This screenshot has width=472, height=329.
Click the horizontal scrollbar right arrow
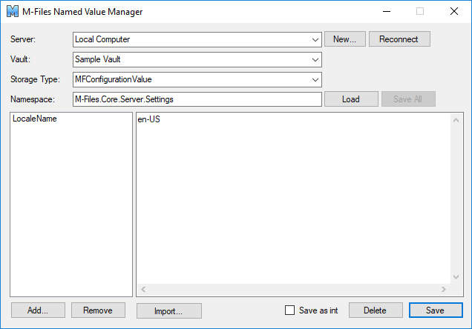(444, 289)
